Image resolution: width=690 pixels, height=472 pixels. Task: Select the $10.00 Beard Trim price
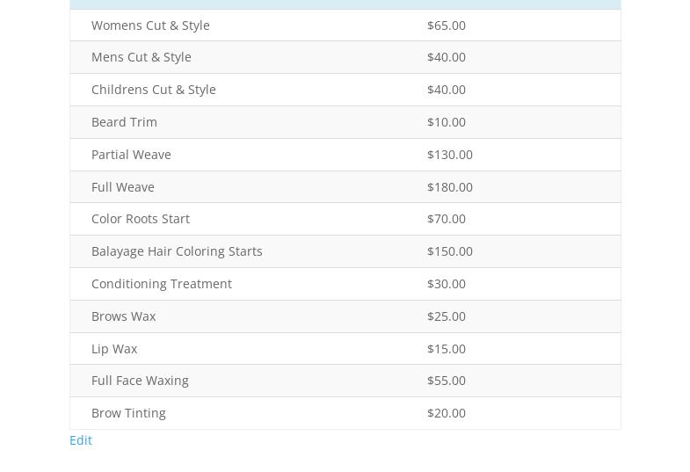[x=447, y=122]
